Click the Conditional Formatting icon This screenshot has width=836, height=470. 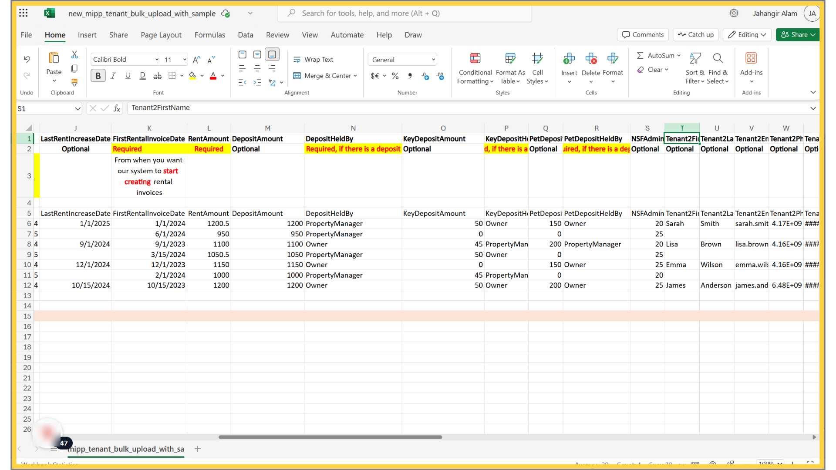[475, 58]
